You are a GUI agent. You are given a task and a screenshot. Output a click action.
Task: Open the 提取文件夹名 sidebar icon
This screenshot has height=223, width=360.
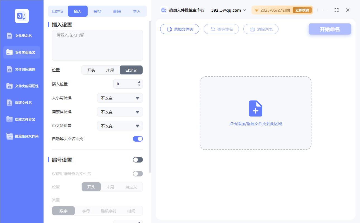[x=9, y=119]
